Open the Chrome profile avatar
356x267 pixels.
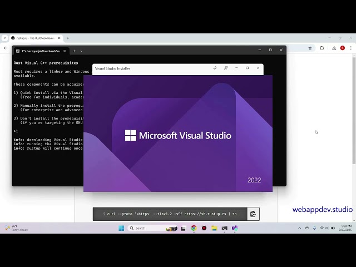pos(343,48)
